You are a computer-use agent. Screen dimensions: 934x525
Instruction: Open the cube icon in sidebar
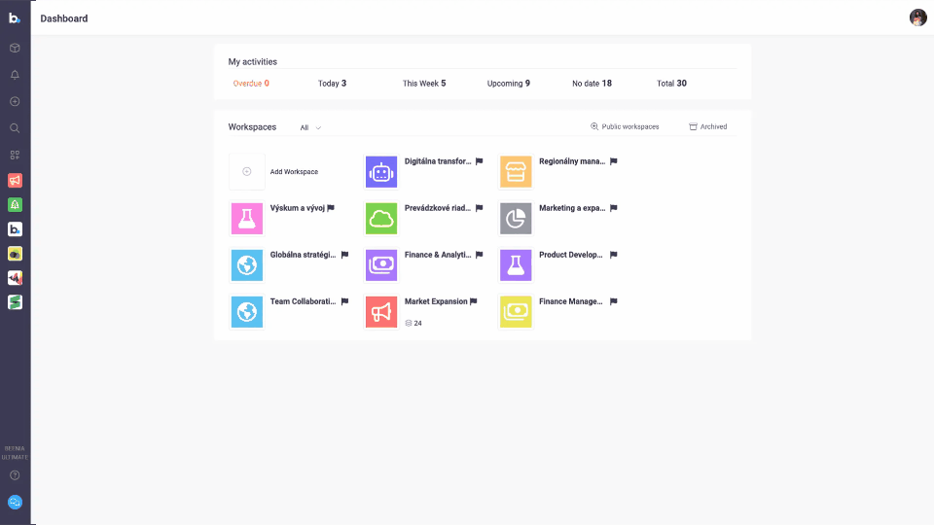click(x=15, y=48)
